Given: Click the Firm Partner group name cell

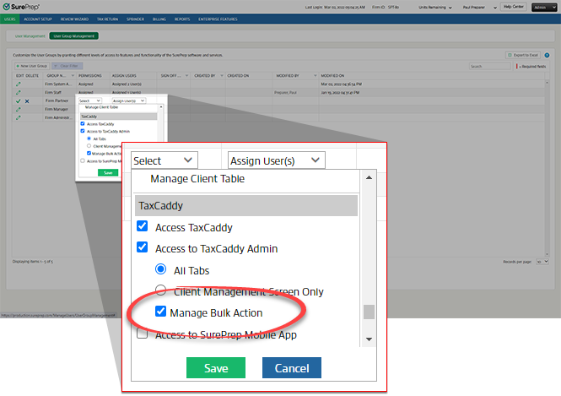Looking at the screenshot, I should (x=57, y=100).
